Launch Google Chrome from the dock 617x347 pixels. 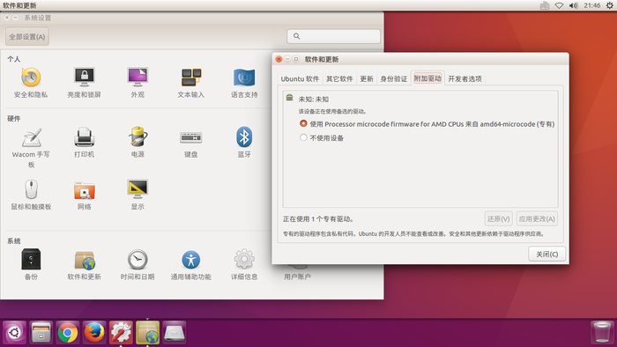point(68,332)
